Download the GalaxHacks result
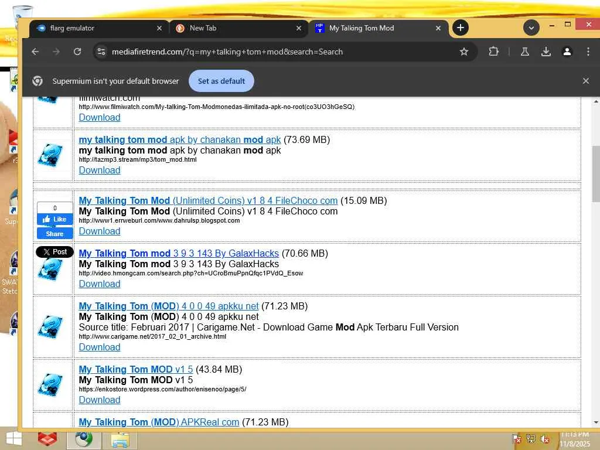Viewport: 600px width, 450px height. 100,284
